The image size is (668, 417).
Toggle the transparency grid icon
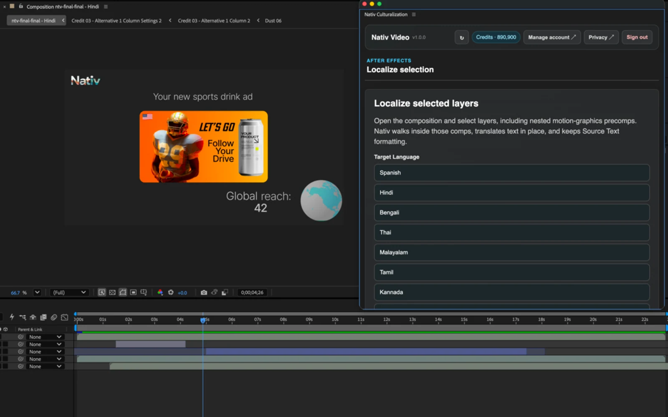[112, 292]
